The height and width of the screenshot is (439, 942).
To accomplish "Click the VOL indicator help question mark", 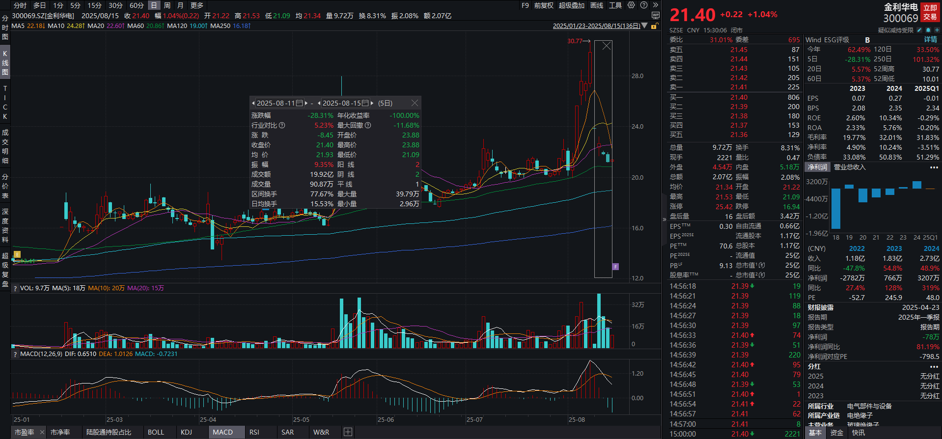I will click(x=15, y=288).
